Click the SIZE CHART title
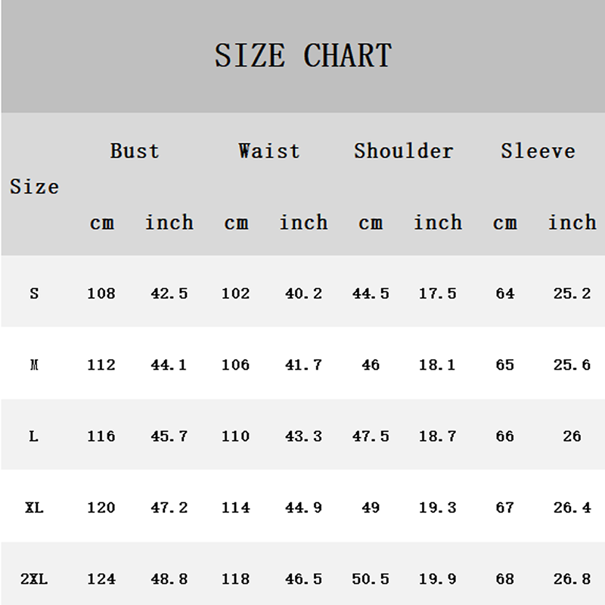605x605 pixels. [x=302, y=56]
